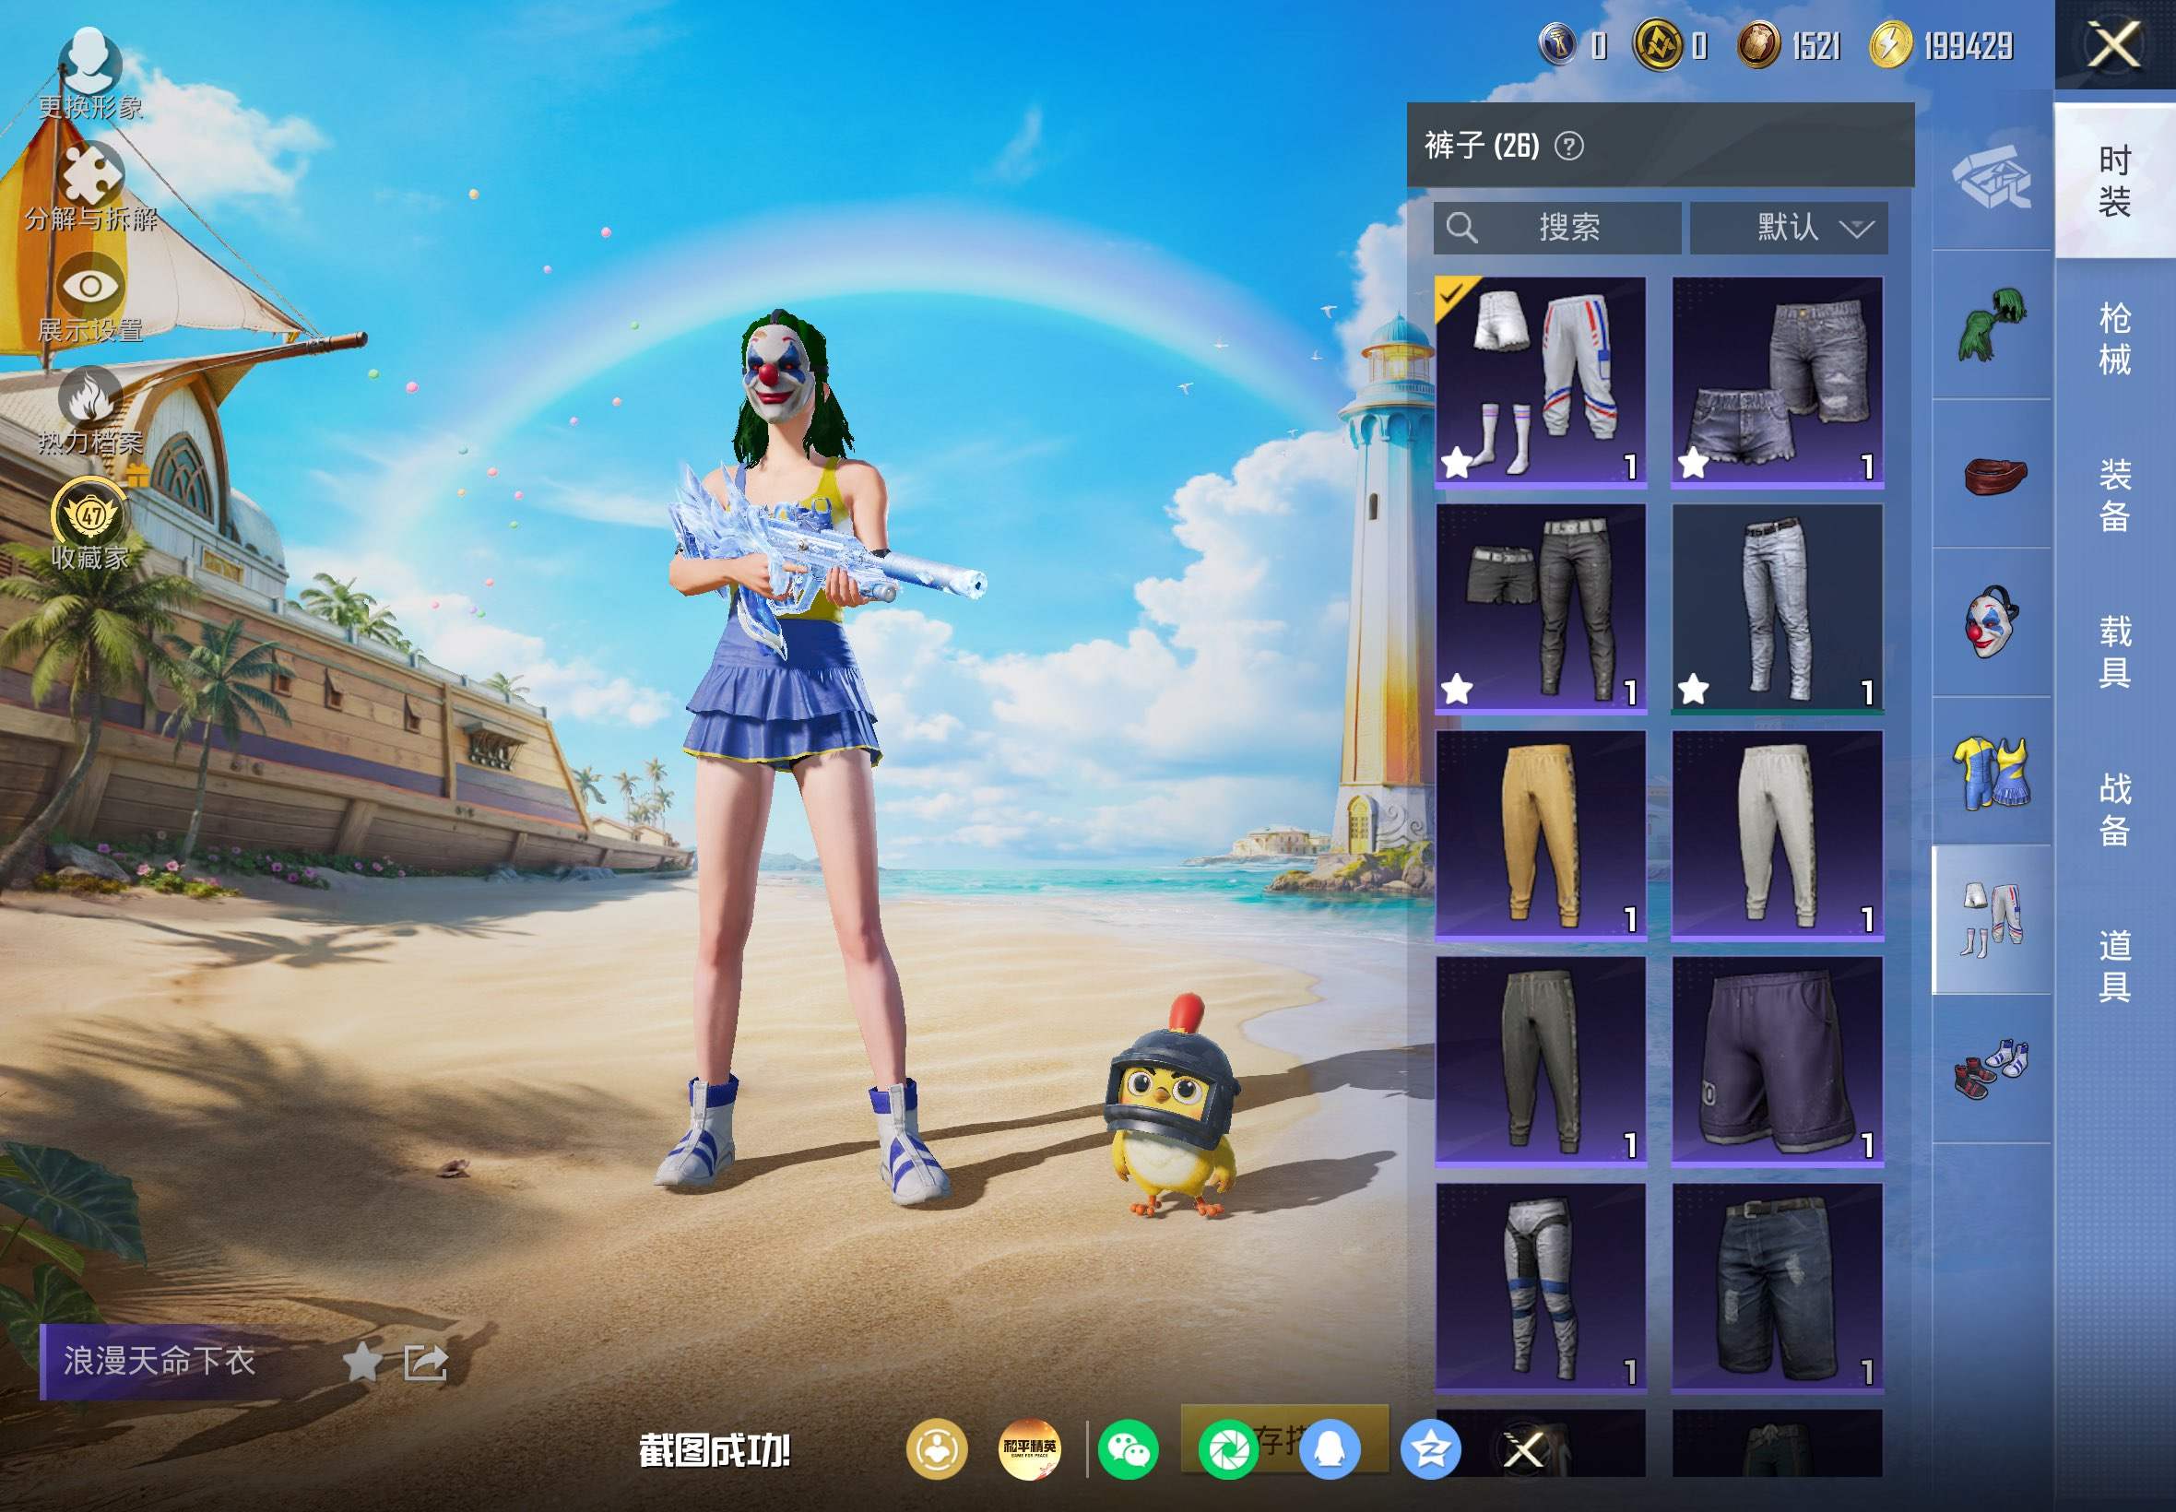Favorite the 浪漫天命下衣 item with star

point(361,1363)
